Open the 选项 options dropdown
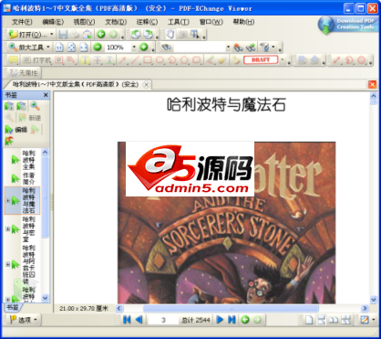381x339 pixels. (24, 320)
